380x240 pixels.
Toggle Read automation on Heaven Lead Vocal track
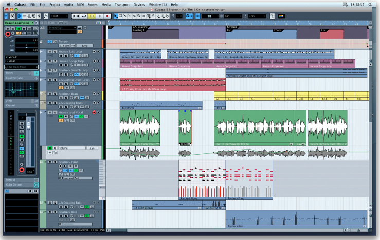click(x=61, y=117)
